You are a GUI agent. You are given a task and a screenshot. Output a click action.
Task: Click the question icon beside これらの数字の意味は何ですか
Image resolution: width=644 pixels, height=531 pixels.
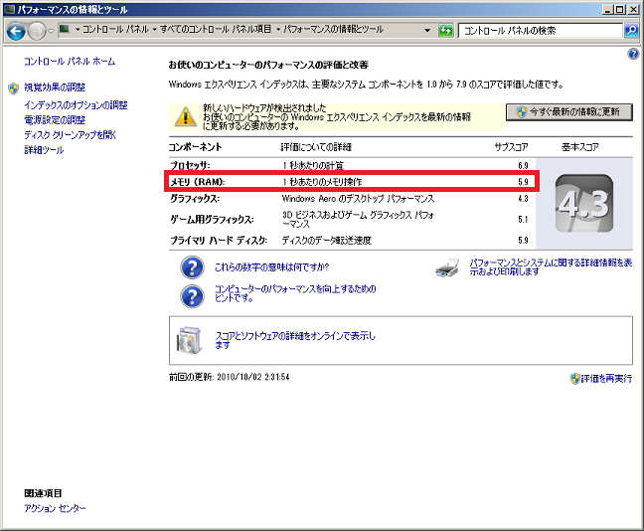point(191,267)
